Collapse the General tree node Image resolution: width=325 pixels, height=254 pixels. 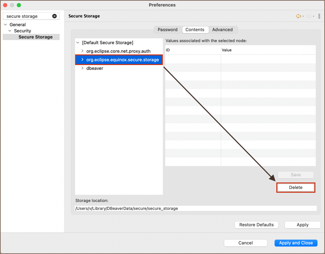coord(5,25)
